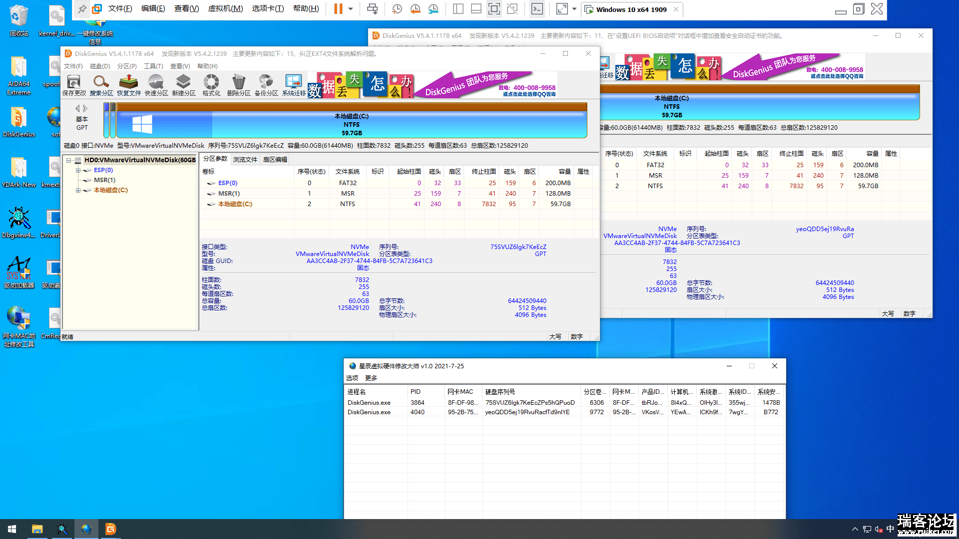The height and width of the screenshot is (539, 959).
Task: Select the DiskGenius.exe row with PID 3864
Action: [x=564, y=403]
